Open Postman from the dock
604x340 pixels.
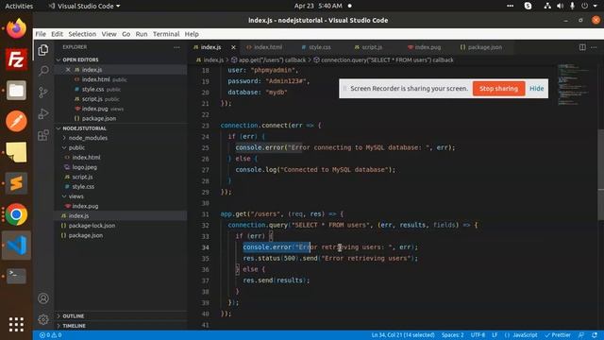16,121
